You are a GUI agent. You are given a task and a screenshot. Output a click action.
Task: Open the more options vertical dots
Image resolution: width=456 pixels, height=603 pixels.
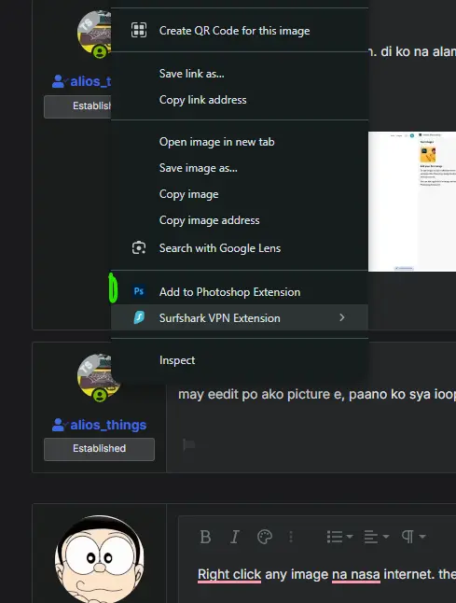point(291,537)
